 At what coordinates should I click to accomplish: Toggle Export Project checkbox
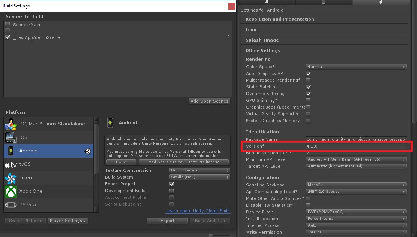point(171,184)
